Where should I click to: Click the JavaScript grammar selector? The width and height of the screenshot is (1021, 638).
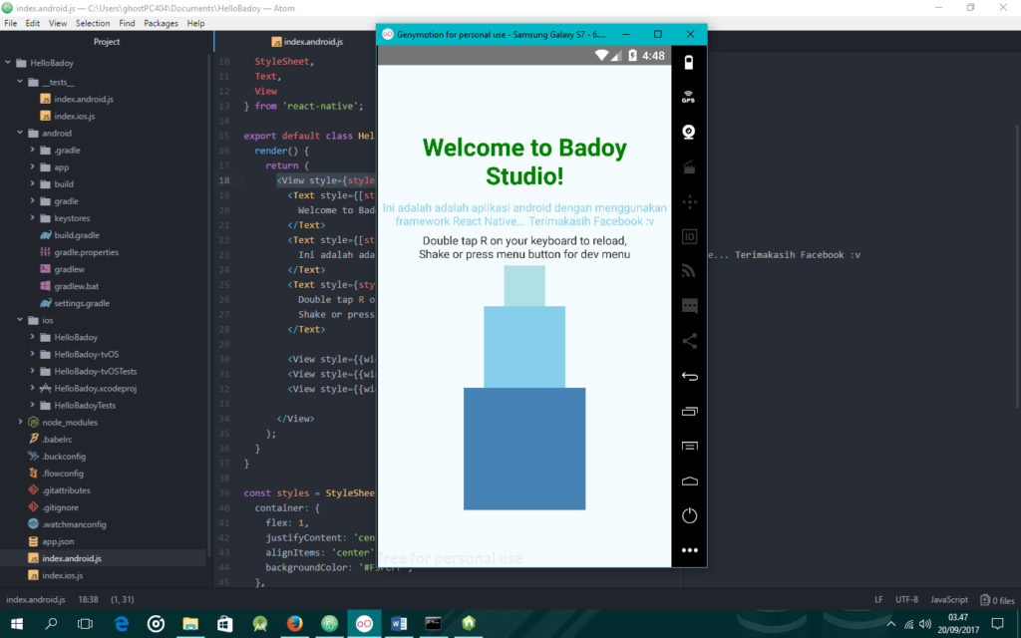949,599
